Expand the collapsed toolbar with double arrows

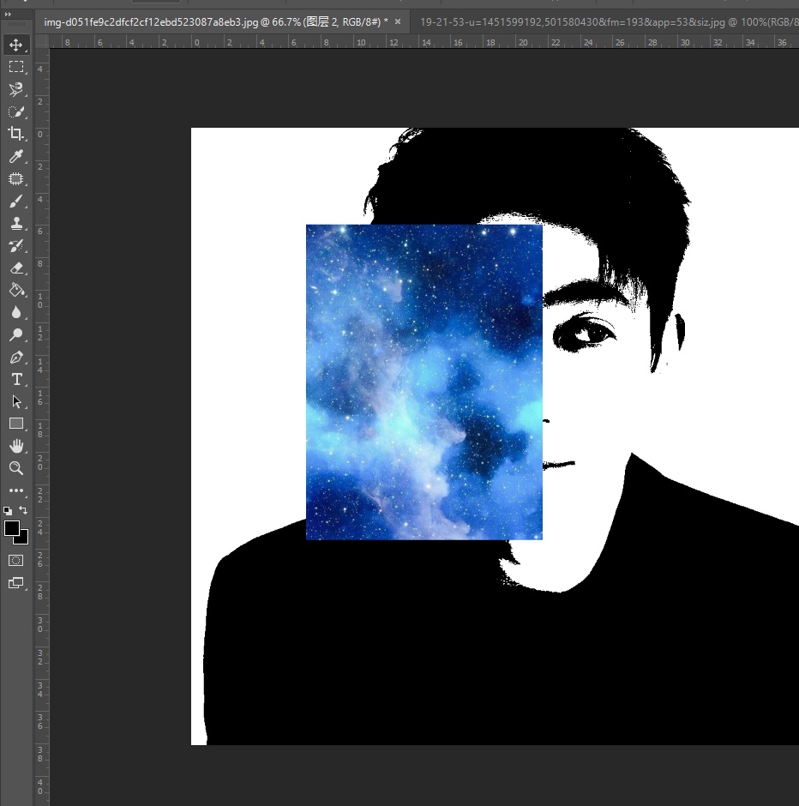[x=8, y=15]
